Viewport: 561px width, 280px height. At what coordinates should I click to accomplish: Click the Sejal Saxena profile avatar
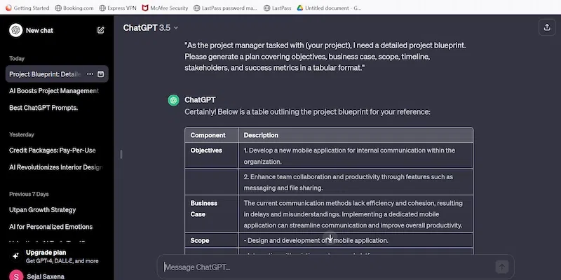(15, 276)
